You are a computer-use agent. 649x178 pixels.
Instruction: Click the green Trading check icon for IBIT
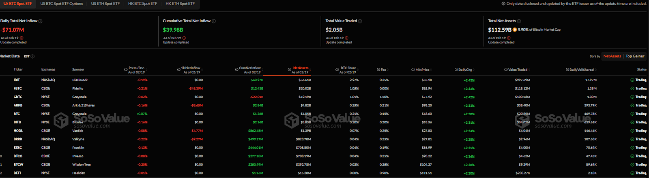pos(632,80)
